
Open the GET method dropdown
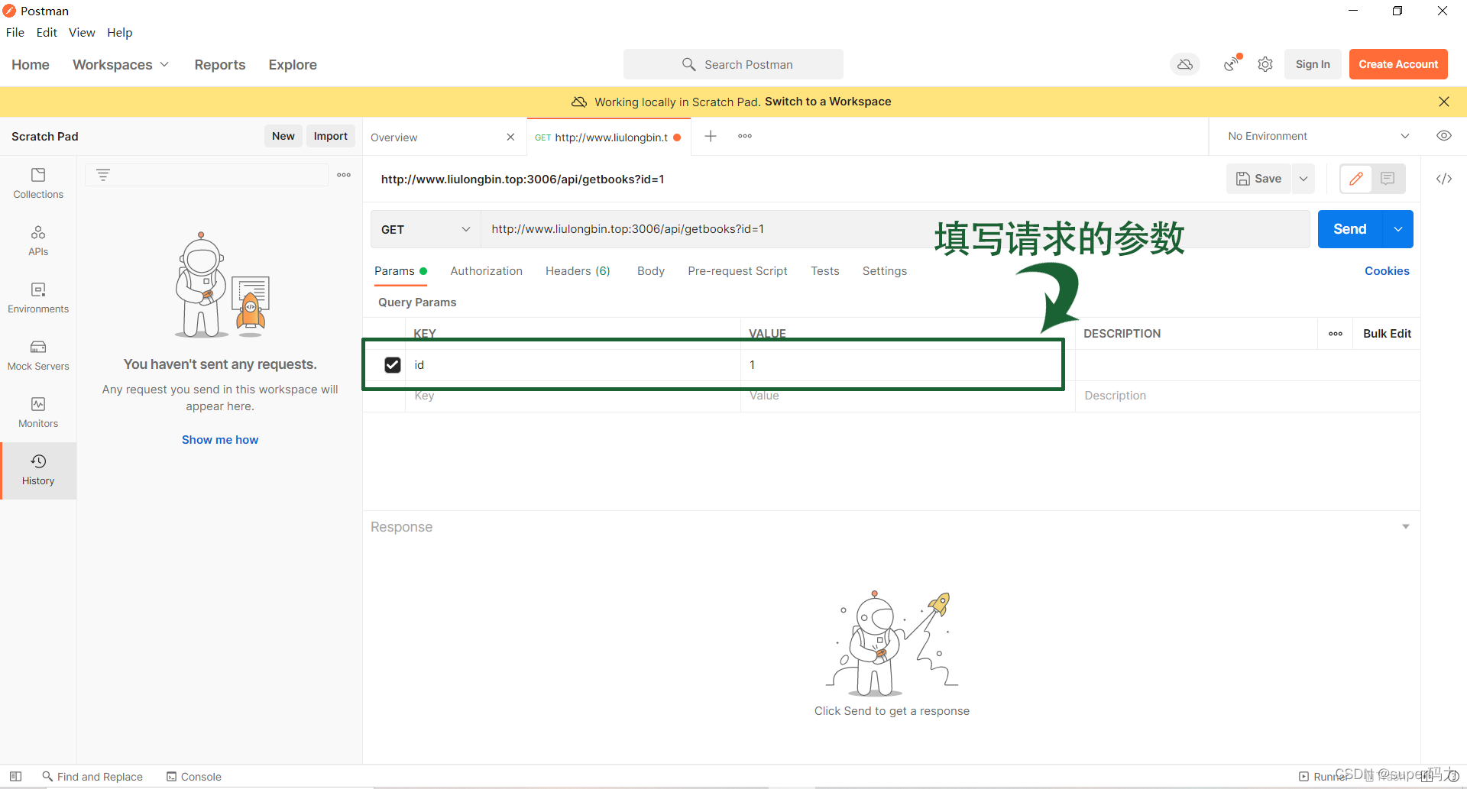[x=426, y=229]
